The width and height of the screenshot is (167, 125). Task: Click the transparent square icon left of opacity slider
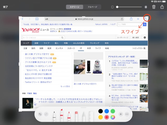(112, 7)
